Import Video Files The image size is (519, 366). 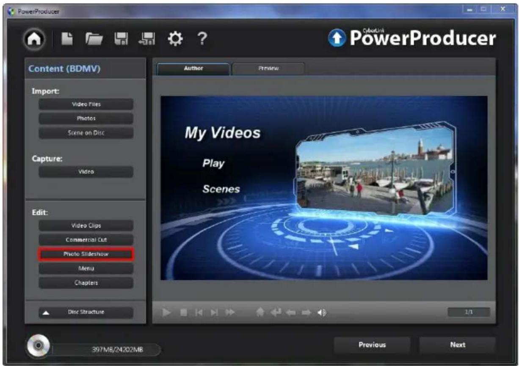tap(86, 104)
